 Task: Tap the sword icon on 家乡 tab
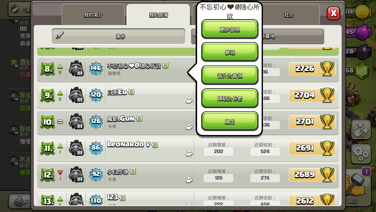(x=60, y=36)
